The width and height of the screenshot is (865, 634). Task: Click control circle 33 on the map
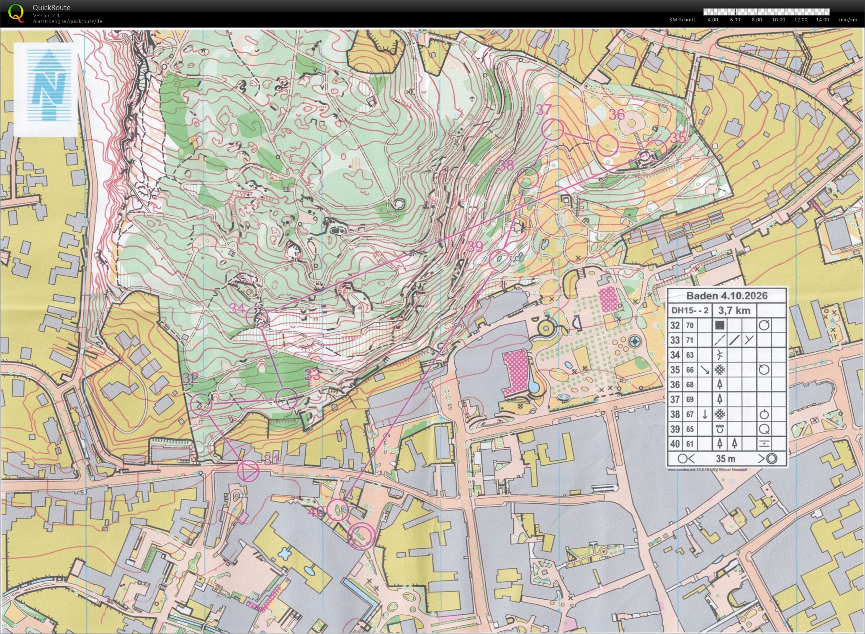[x=286, y=399]
